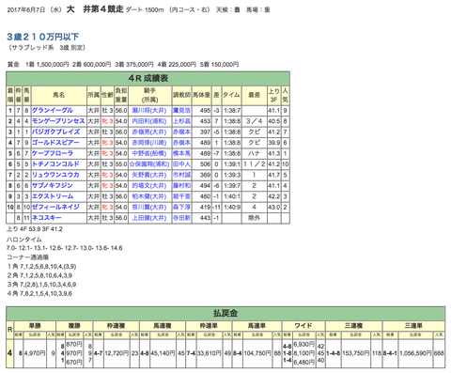Open horse link ゼフィールネイジ

(55, 207)
